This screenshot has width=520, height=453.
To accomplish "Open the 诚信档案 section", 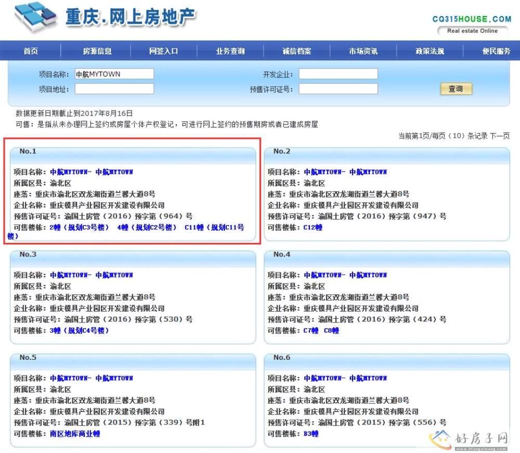I will click(297, 51).
